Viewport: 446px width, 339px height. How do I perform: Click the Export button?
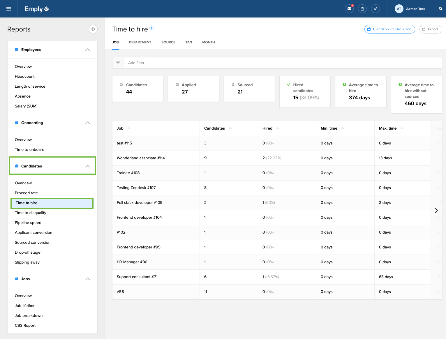click(x=430, y=29)
